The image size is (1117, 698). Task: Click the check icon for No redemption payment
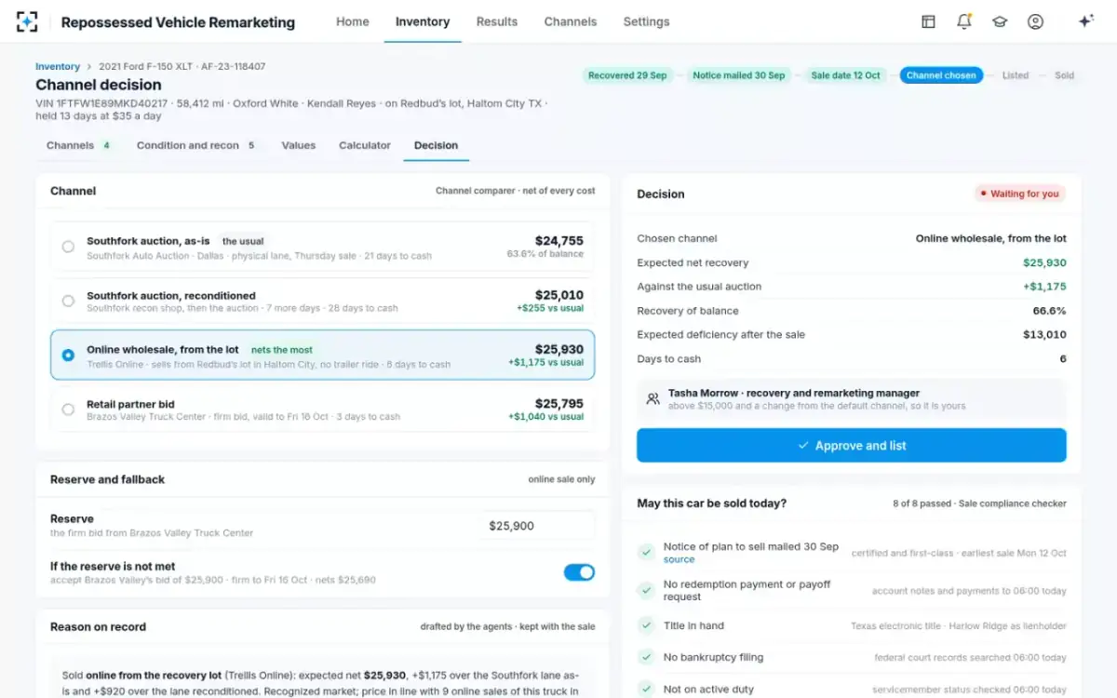coord(645,590)
